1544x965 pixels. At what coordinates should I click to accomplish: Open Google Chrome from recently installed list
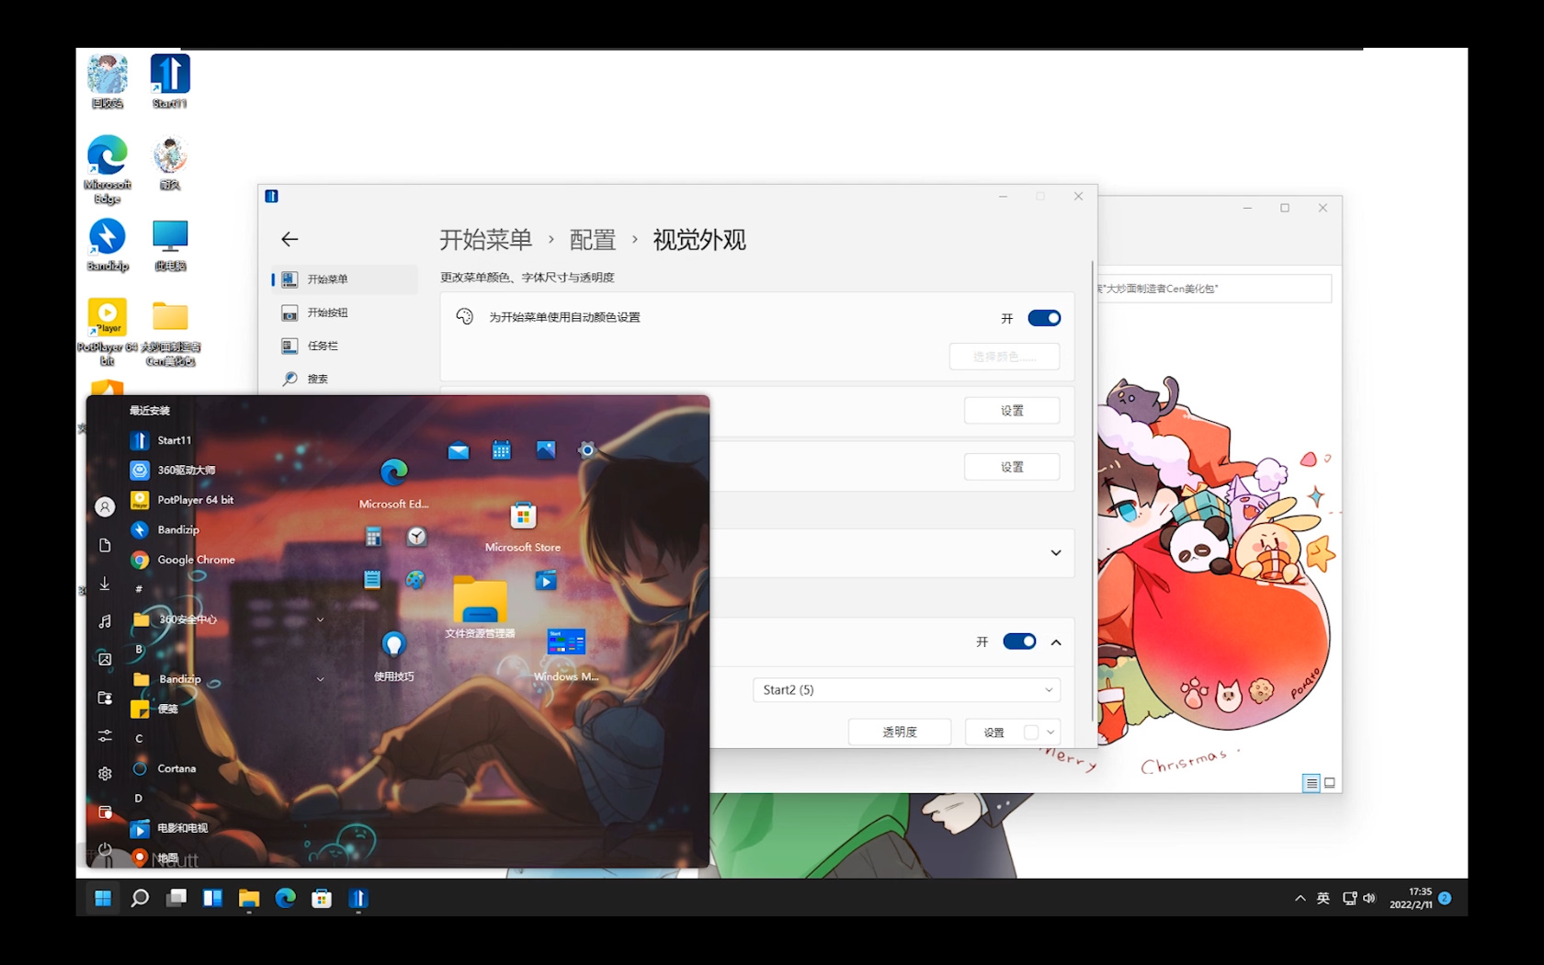point(195,560)
